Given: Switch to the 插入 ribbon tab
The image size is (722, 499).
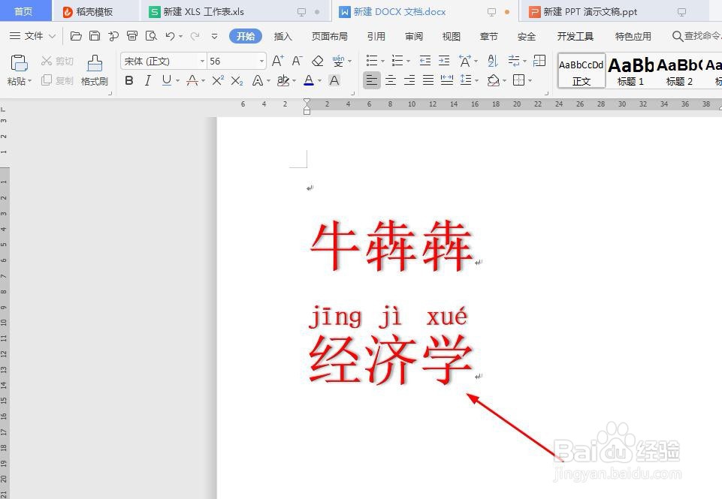Looking at the screenshot, I should (x=282, y=35).
